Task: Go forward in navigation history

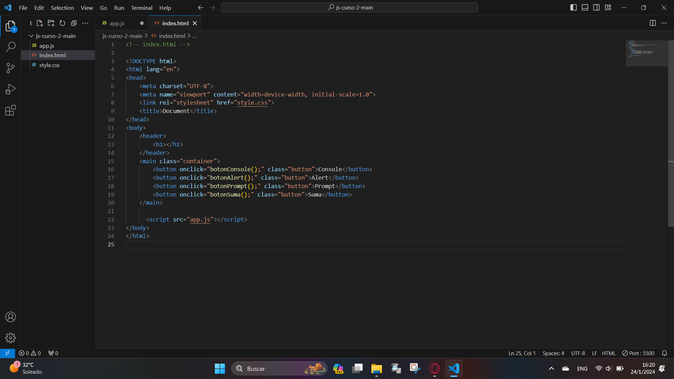Action: 212,8
